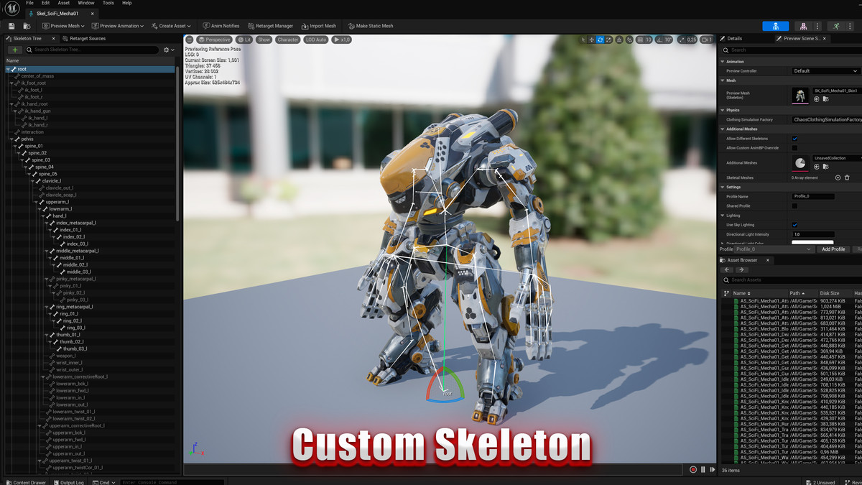Screen dimensions: 862x485
Task: Click the Save asset floppy disk icon
Action: pos(11,26)
